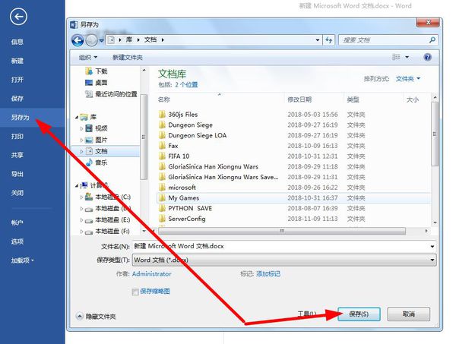The width and height of the screenshot is (456, 344).
Task: Open 信息 in Word backstage menu
Action: 17,42
